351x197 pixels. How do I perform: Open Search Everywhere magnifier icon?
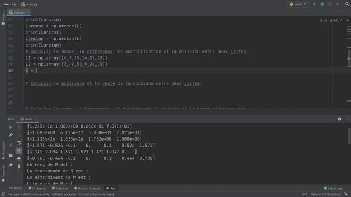tap(347, 4)
